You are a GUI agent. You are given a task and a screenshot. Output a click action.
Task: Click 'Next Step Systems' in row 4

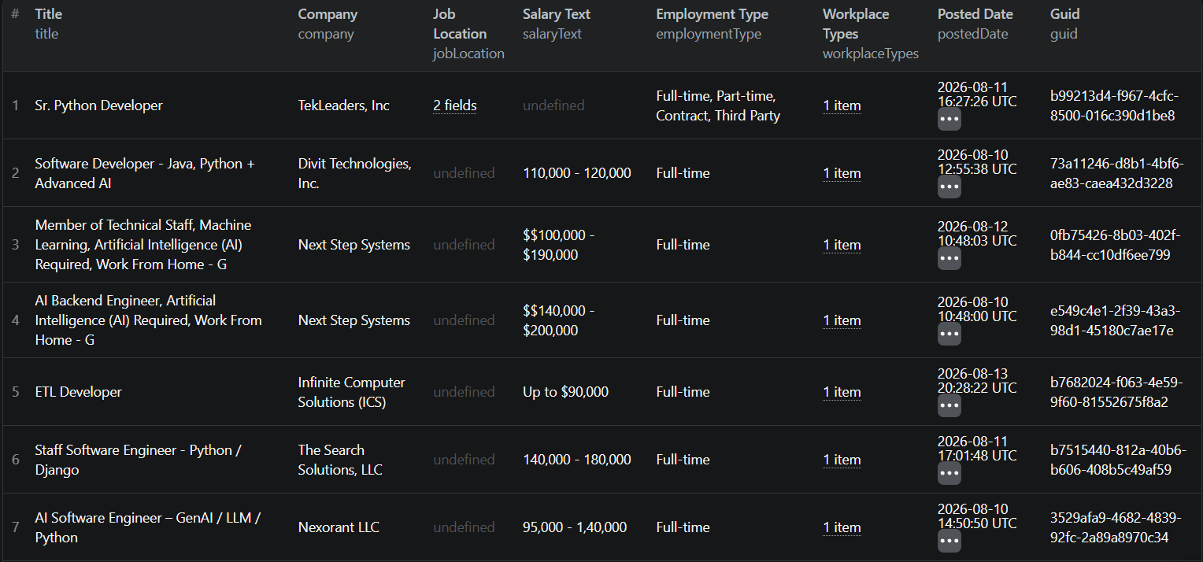click(353, 320)
